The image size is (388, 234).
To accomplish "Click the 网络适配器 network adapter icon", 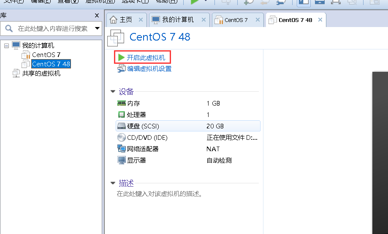I will click(121, 149).
